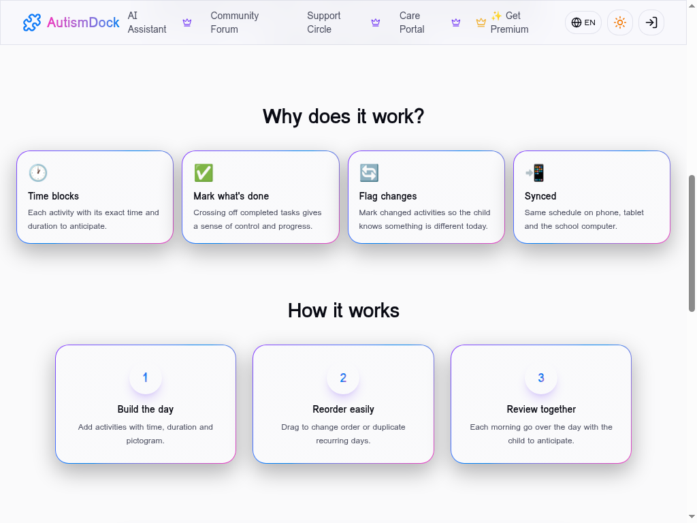Click the crown icon beside Support Circle
This screenshot has width=697, height=523.
[x=376, y=22]
